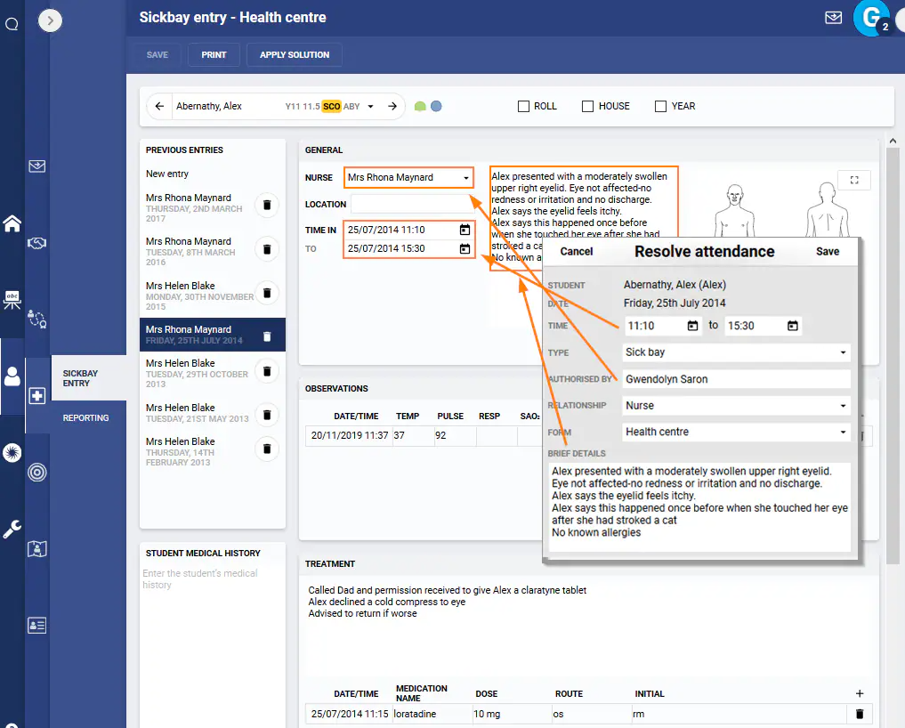The width and height of the screenshot is (905, 728).
Task: Go to the home icon in sidebar
Action: click(x=12, y=223)
